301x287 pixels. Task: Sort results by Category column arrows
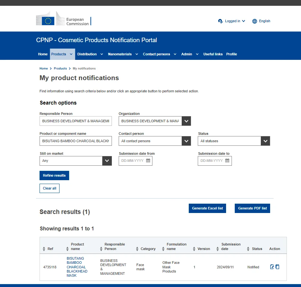pos(137,249)
